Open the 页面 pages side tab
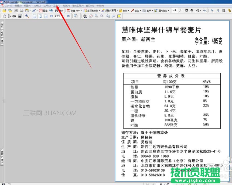Image resolution: width=232 pixels, height=185 pixels. pos(2,42)
